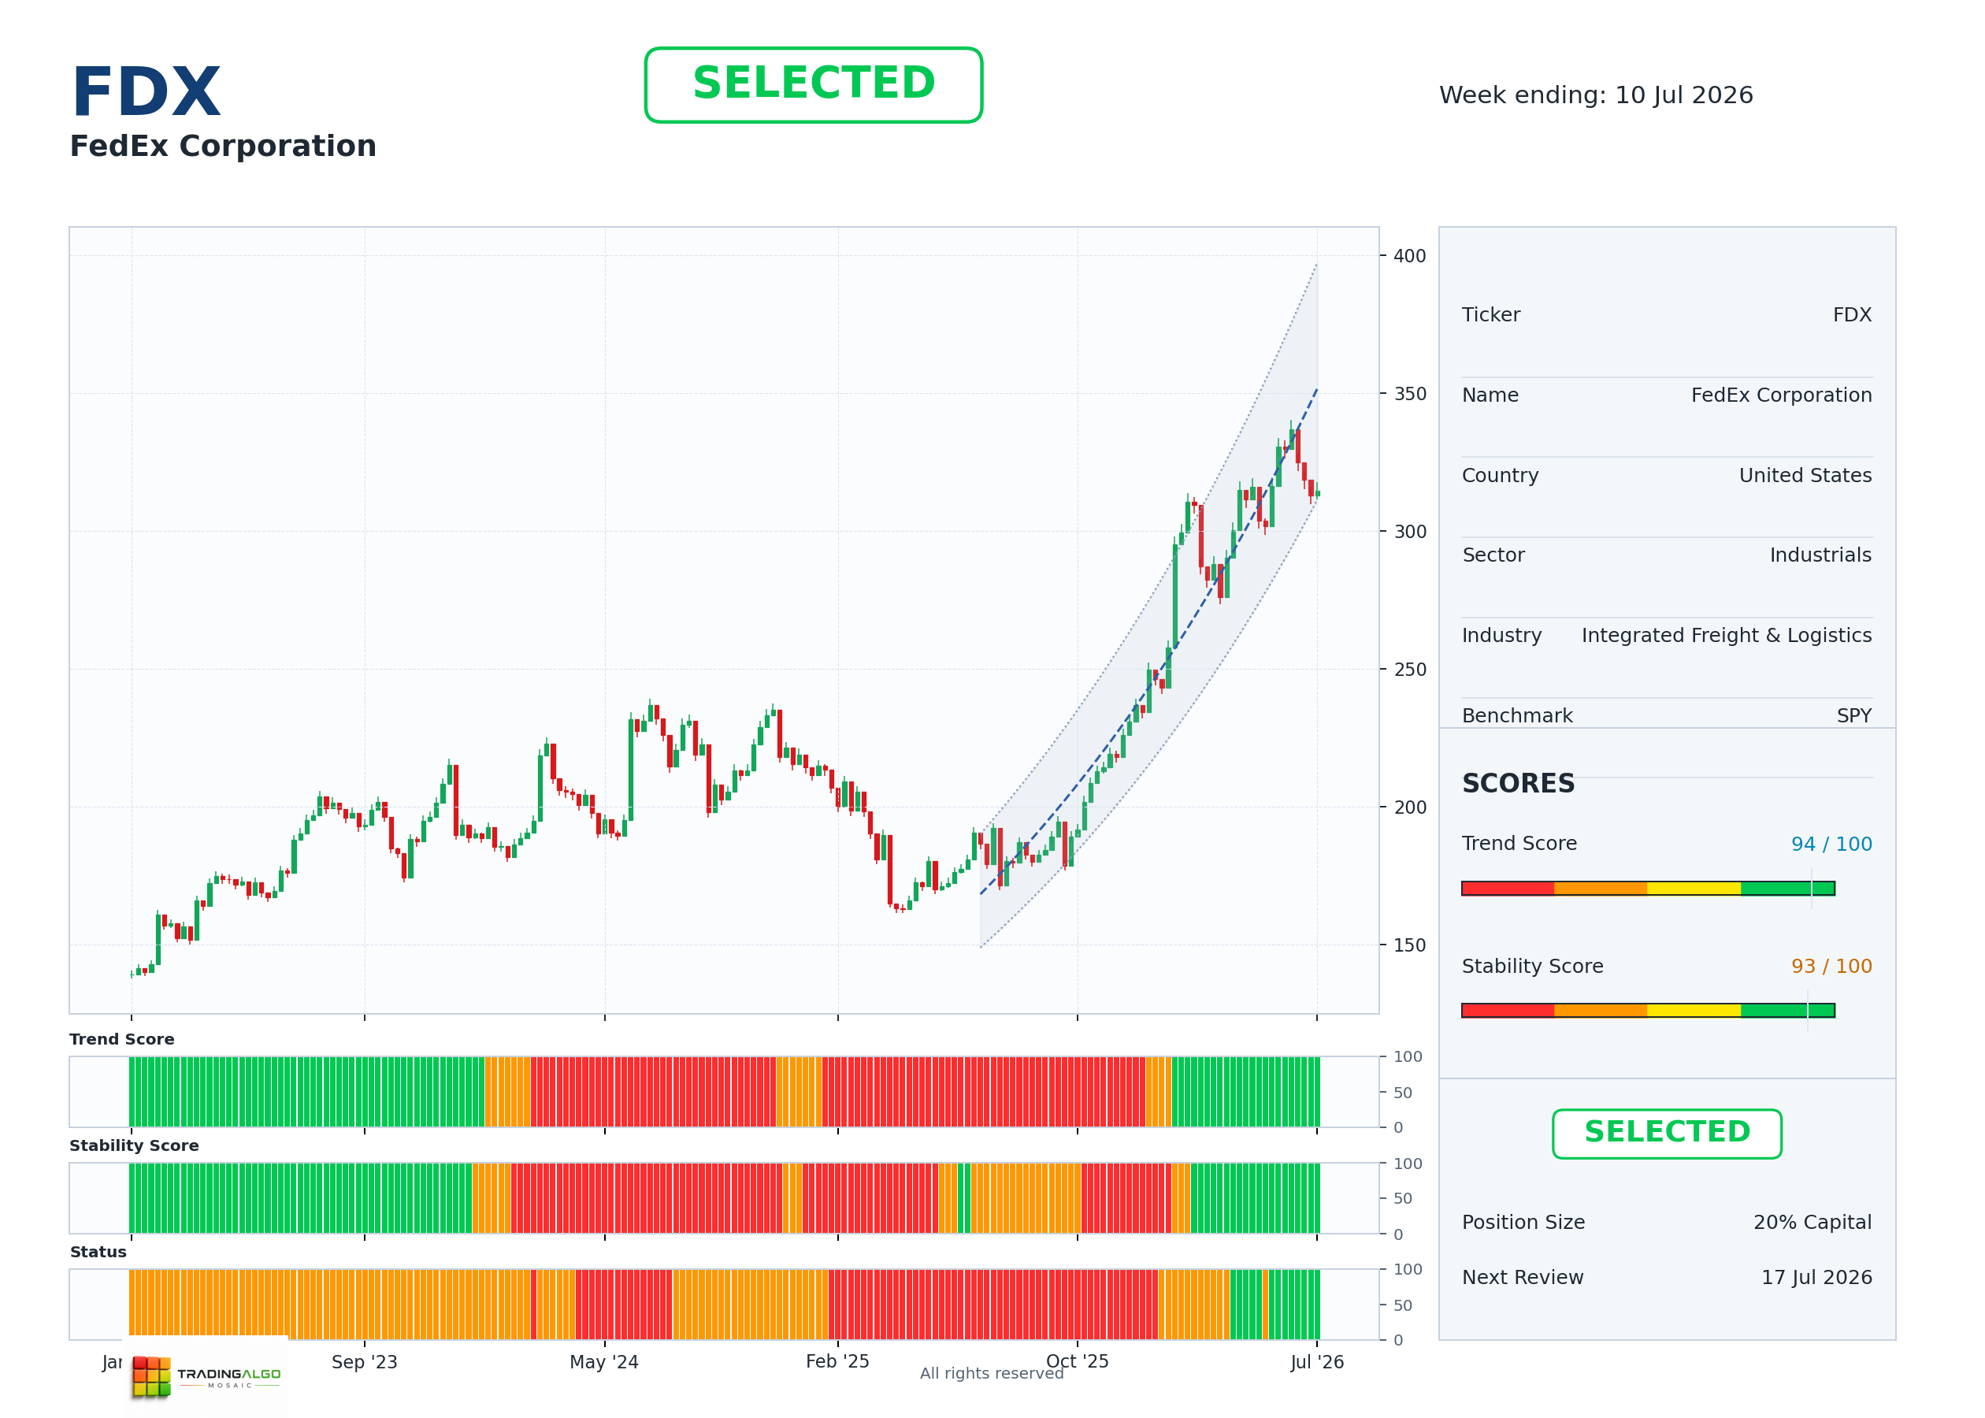Click the 150 price axis label
Image resolution: width=1985 pixels, height=1418 pixels.
point(1409,945)
